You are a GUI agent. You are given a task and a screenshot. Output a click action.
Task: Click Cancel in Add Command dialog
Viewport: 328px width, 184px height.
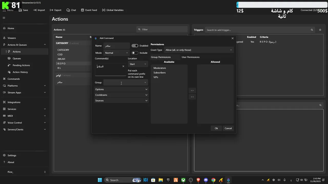coord(228,128)
